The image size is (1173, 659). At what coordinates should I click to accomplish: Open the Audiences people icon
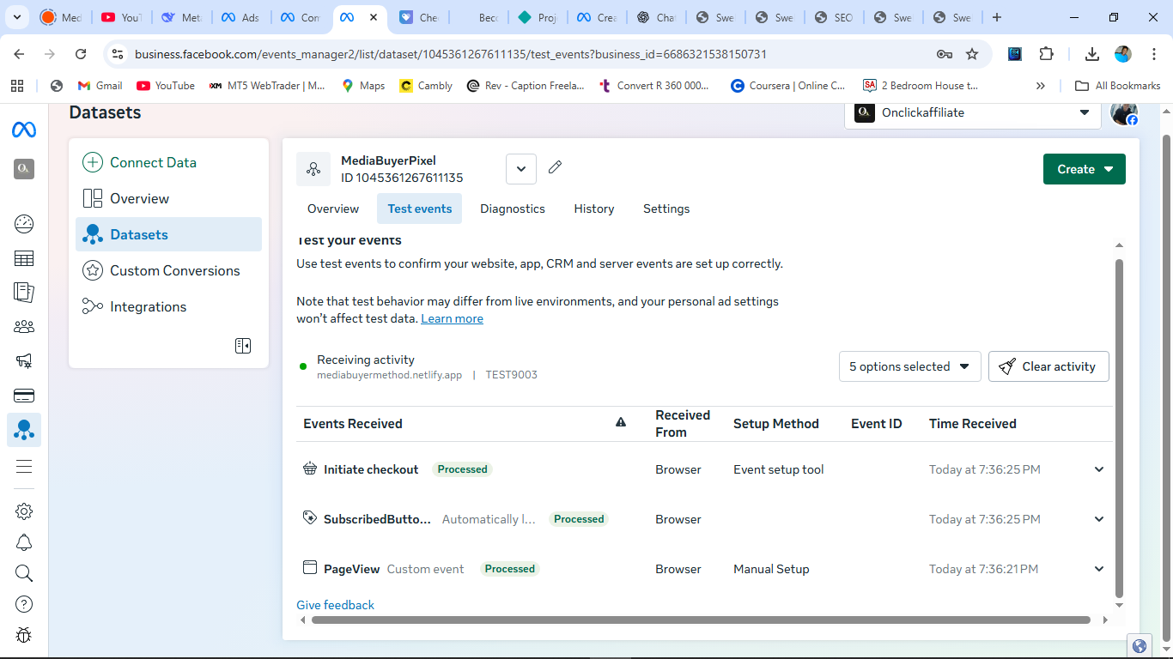24,327
